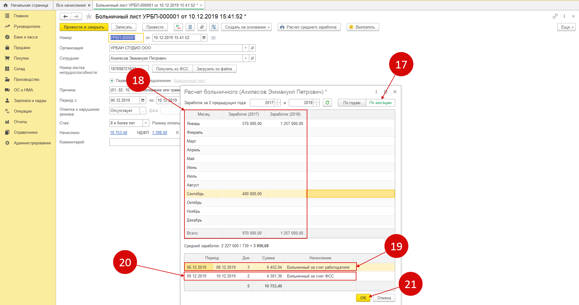Increase the 2017 year spinner value
This screenshot has width=579, height=305.
(278, 101)
